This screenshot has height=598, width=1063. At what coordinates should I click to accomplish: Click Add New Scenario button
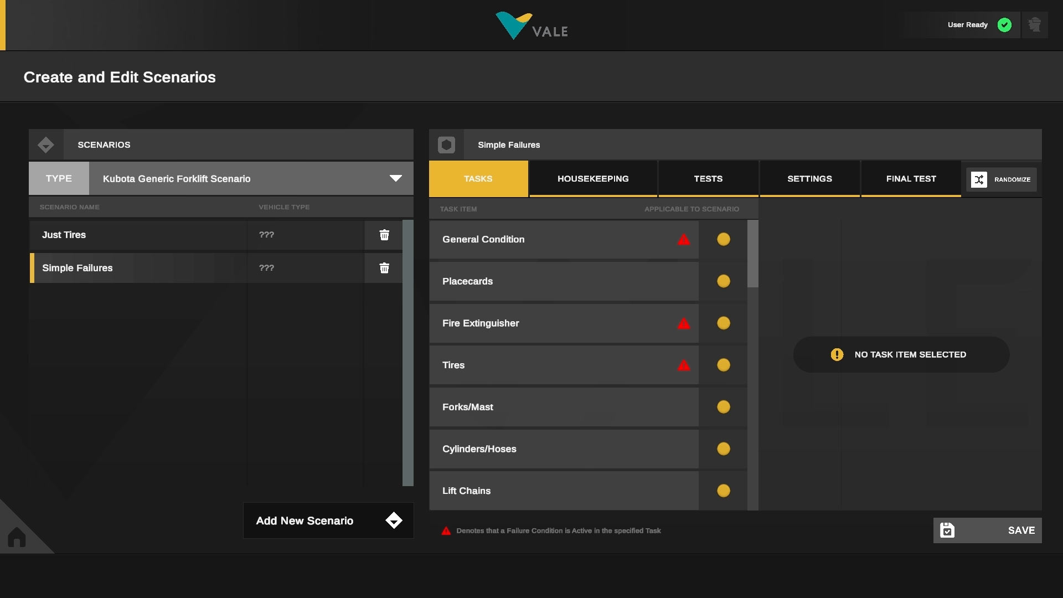328,520
